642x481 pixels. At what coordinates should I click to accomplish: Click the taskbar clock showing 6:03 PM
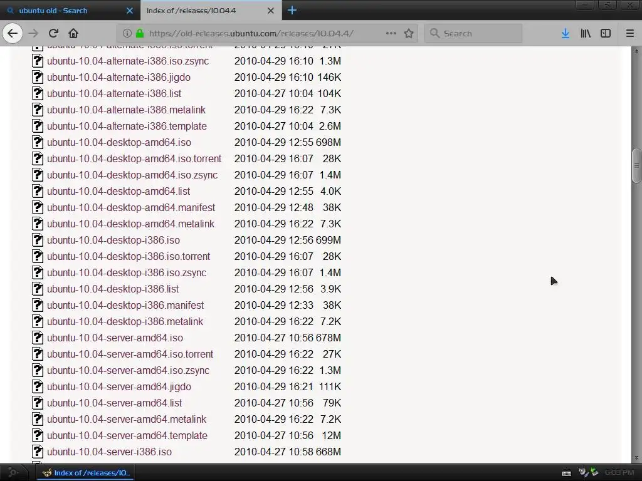pos(619,473)
